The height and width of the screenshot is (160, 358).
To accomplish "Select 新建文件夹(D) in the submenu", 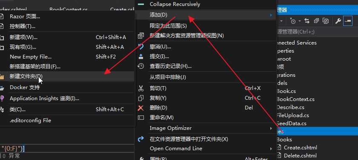I will click(x=67, y=76).
